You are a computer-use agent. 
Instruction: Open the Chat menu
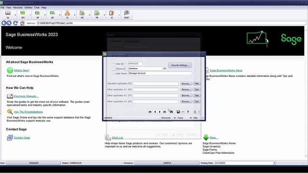pos(37,8)
